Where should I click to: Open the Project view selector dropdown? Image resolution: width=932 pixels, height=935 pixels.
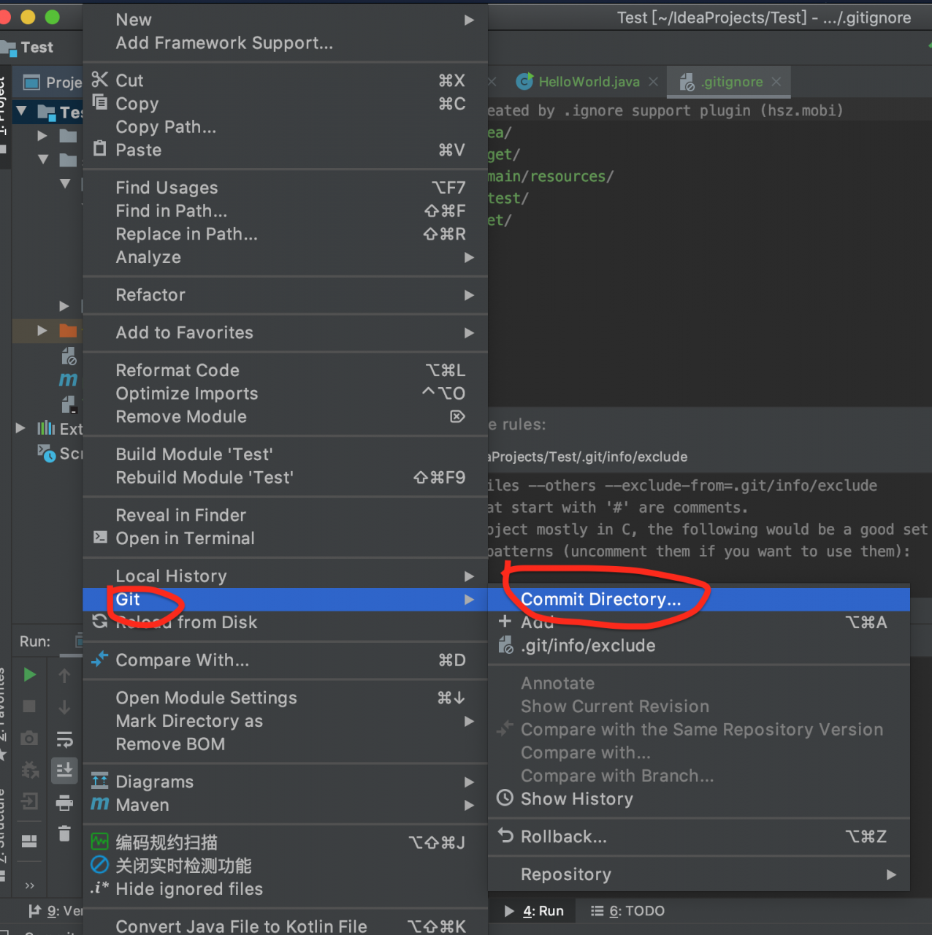coord(53,82)
